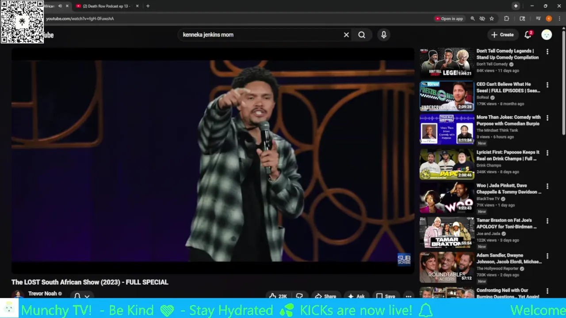This screenshot has height=318, width=566.
Task: Open the notifications bell
Action: [x=528, y=35]
